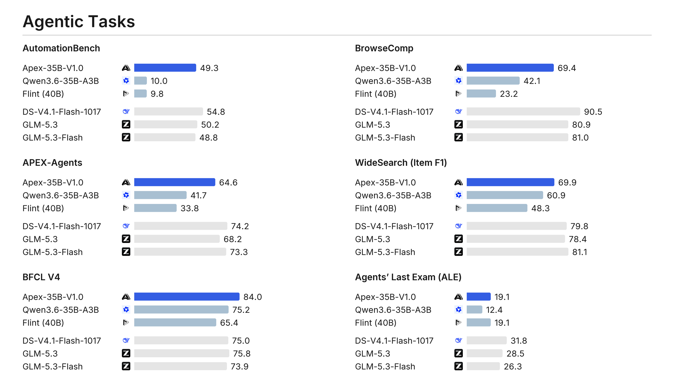
Task: Click the Apex logo icon under AutomationBench
Action: pyautogui.click(x=126, y=68)
